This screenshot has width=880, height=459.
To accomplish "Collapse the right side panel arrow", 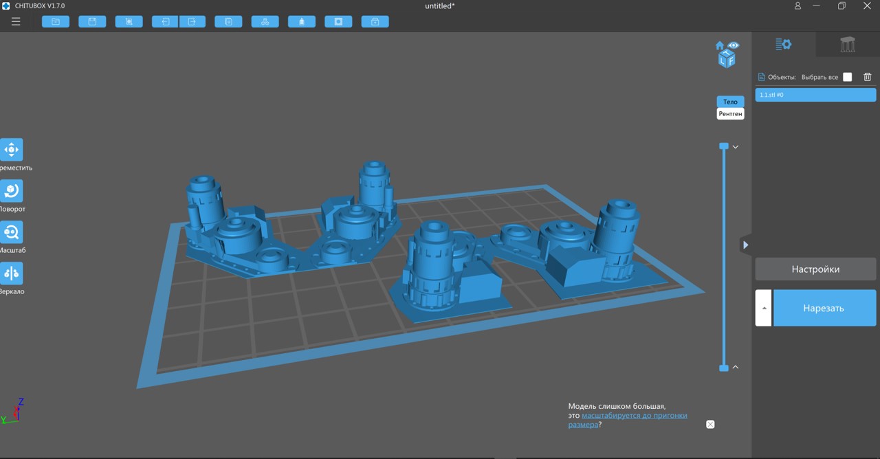I will pyautogui.click(x=746, y=245).
